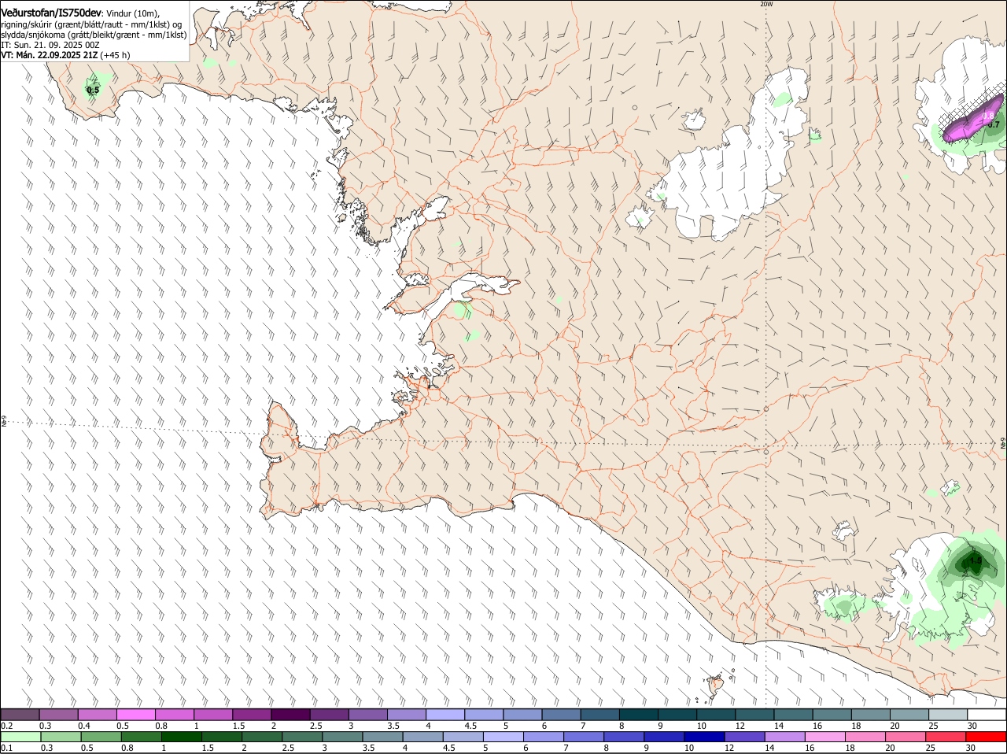This screenshot has height=754, width=1007.
Task: Select the "rigning/skúrir" header text
Action: (x=26, y=24)
